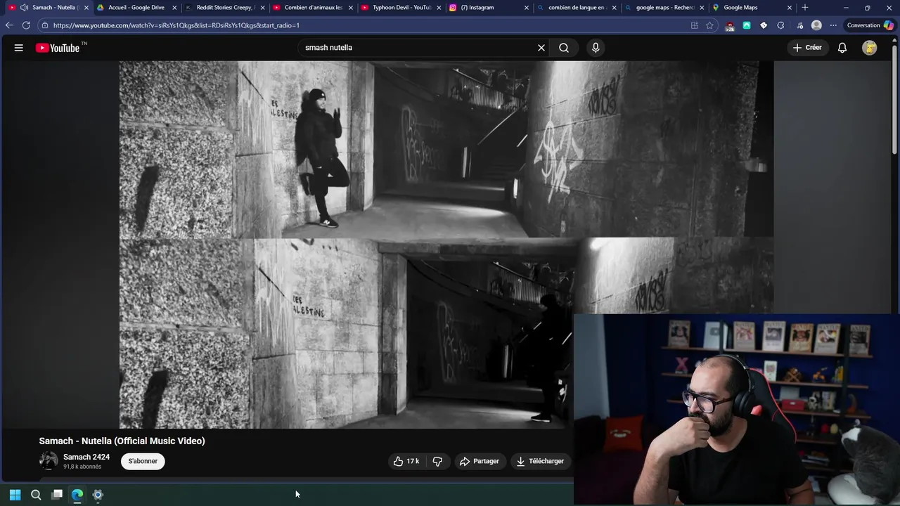Screen dimensions: 900x506
Task: Switch to the Instagram tab
Action: [489, 8]
